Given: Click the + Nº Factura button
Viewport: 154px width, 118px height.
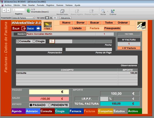Looking at the screenshot, I should [129, 48].
